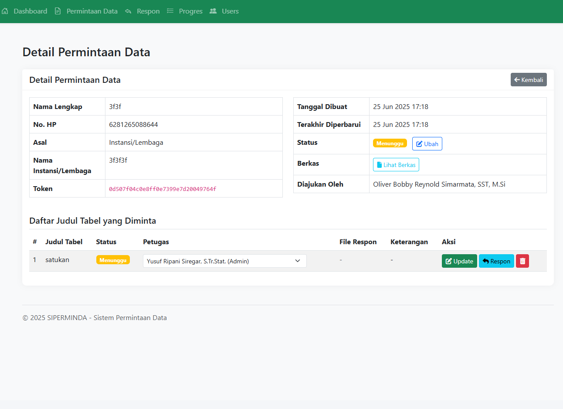
Task: Open the Dashboard menu item
Action: (30, 11)
